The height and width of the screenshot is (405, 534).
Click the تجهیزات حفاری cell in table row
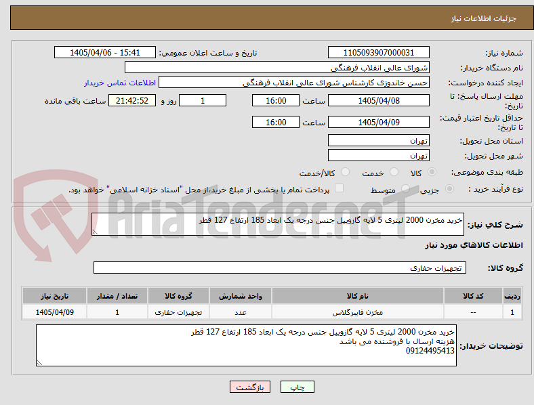pos(178,312)
